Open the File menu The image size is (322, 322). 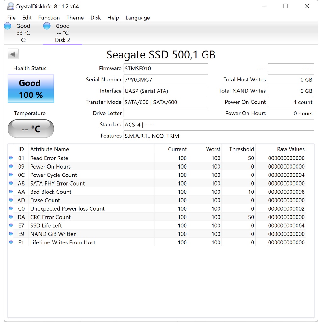click(11, 18)
